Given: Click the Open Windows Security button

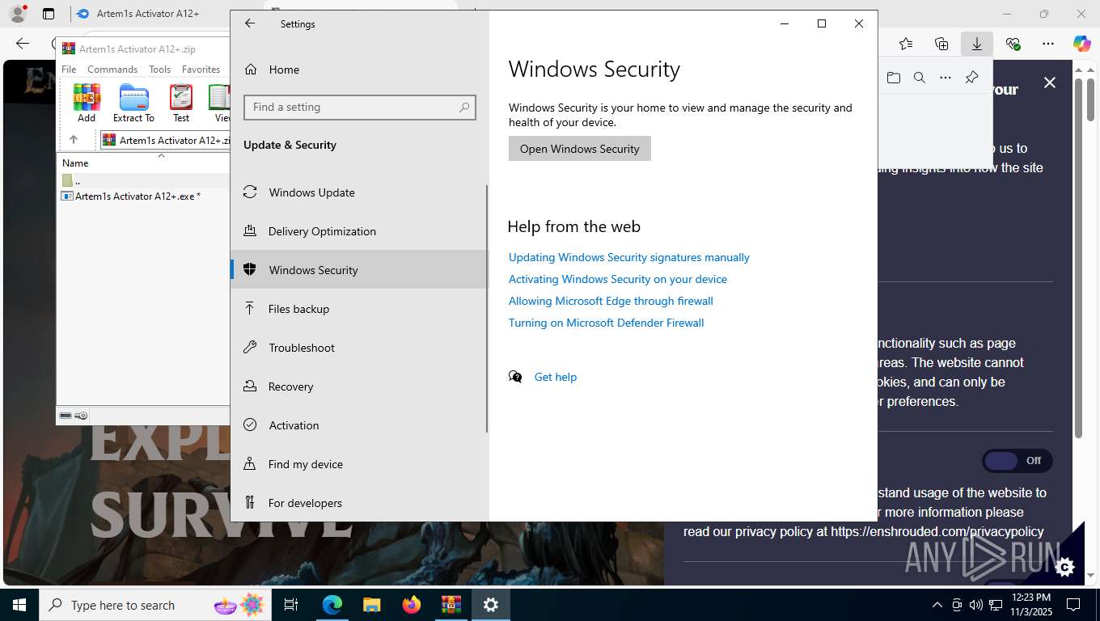Looking at the screenshot, I should 580,149.
